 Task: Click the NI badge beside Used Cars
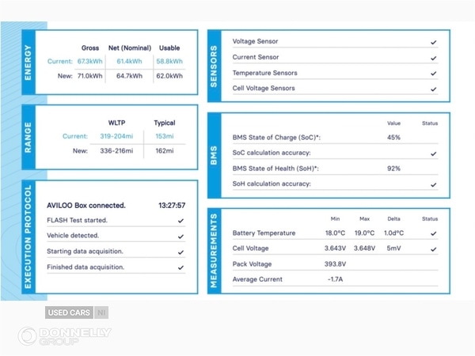[x=101, y=313]
